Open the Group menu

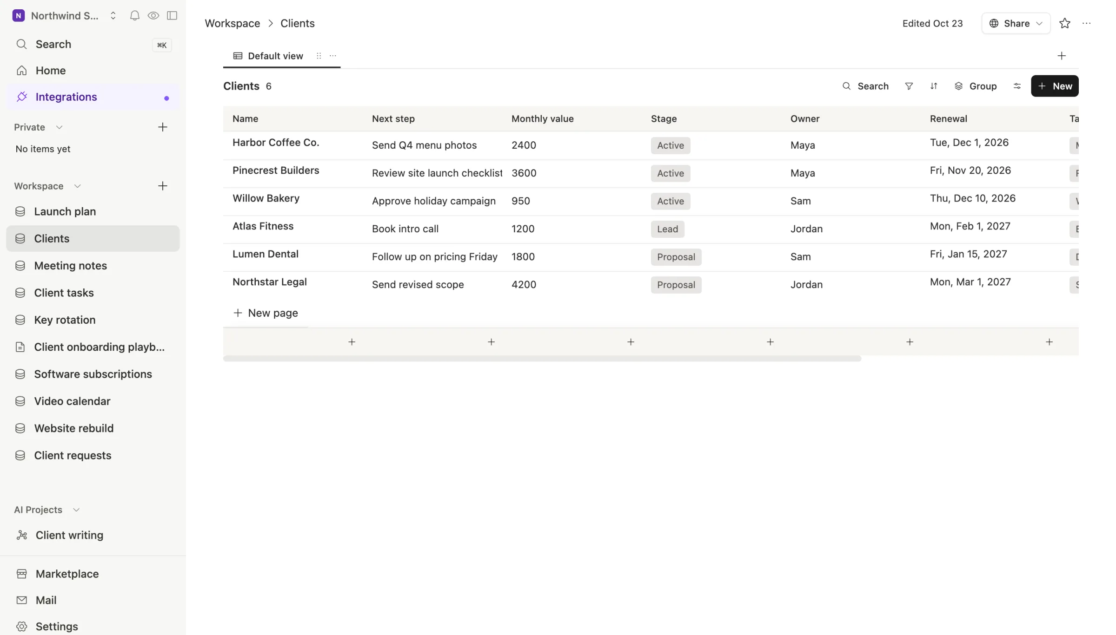pos(976,86)
